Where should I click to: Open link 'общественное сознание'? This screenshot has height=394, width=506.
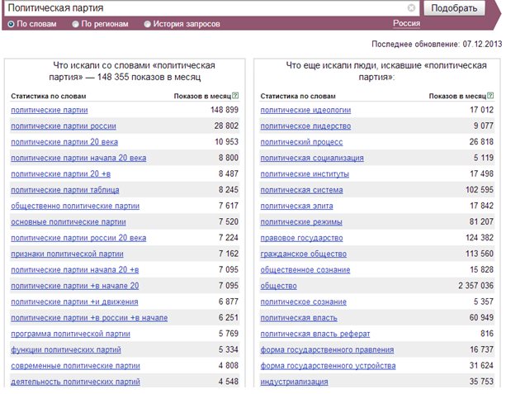click(305, 270)
